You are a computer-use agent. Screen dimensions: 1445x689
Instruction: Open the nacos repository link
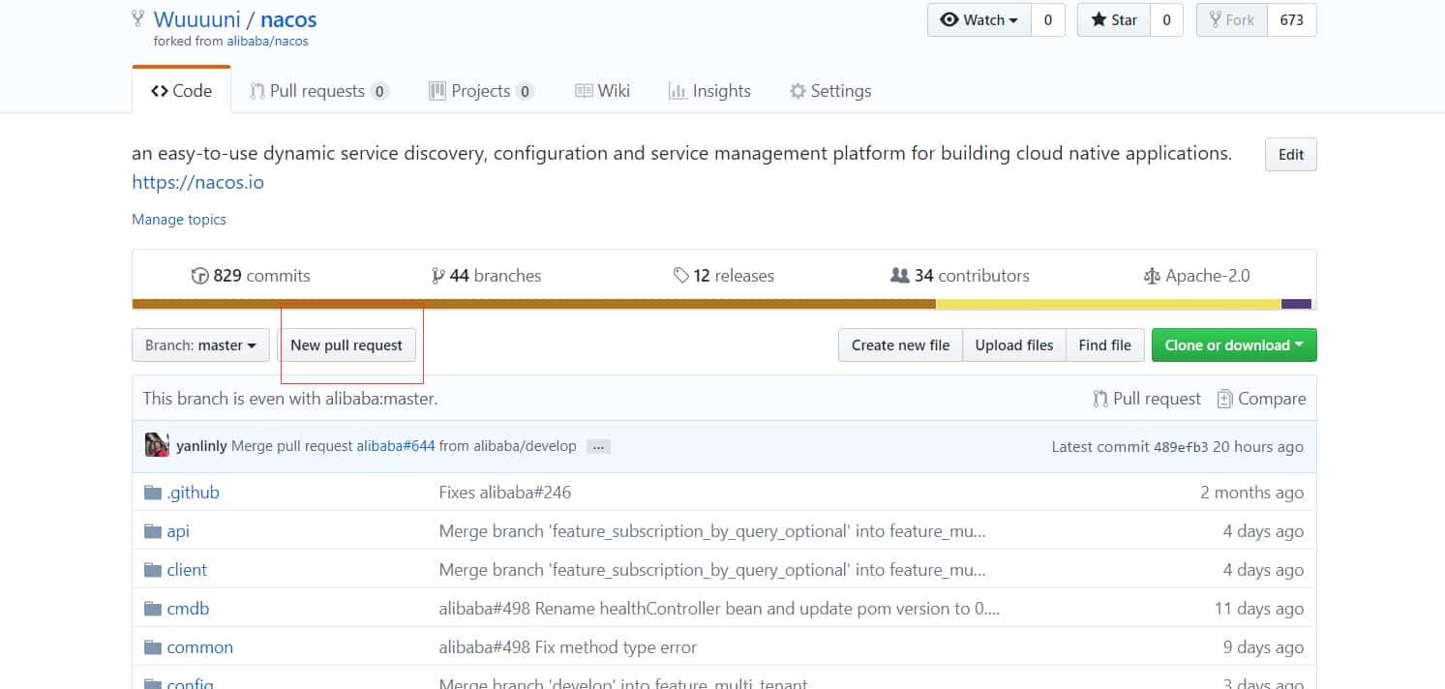(x=288, y=19)
